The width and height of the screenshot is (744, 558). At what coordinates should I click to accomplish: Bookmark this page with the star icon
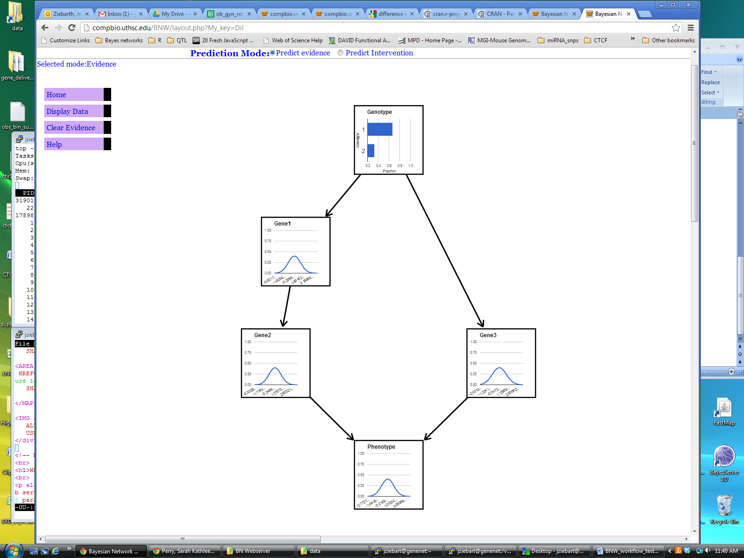(x=676, y=28)
